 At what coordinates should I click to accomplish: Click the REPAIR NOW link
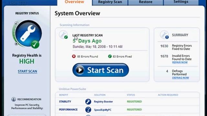180,63
